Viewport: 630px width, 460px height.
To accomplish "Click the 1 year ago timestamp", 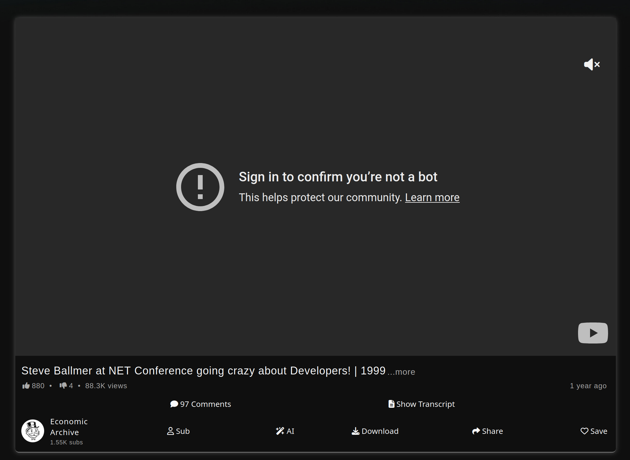I will click(x=588, y=386).
